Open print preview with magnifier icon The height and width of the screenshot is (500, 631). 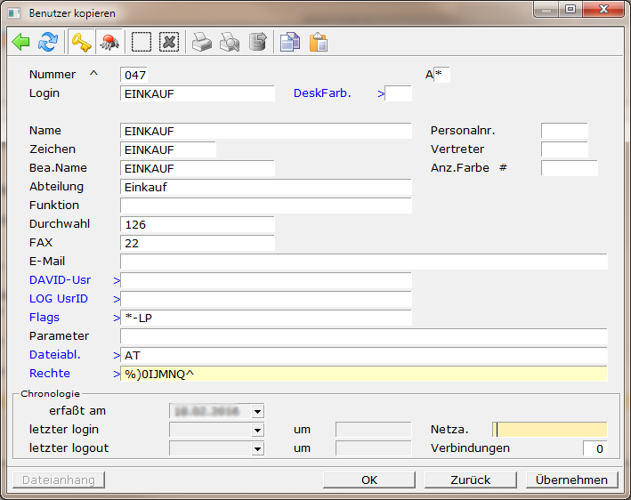click(230, 42)
